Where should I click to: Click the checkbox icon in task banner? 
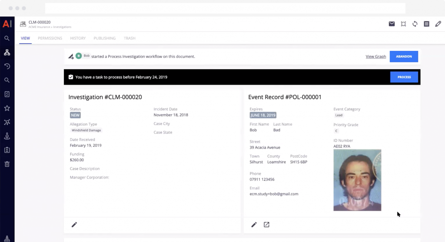[x=71, y=77]
